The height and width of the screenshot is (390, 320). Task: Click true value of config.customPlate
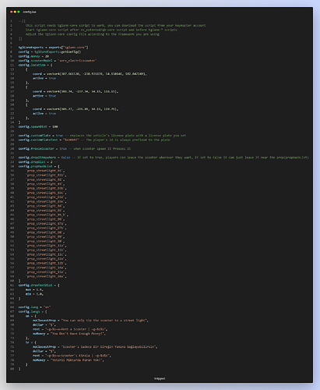pyautogui.click(x=59, y=136)
